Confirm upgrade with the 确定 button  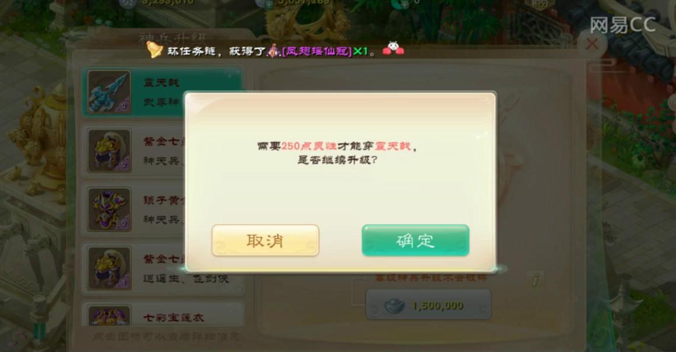(x=415, y=240)
